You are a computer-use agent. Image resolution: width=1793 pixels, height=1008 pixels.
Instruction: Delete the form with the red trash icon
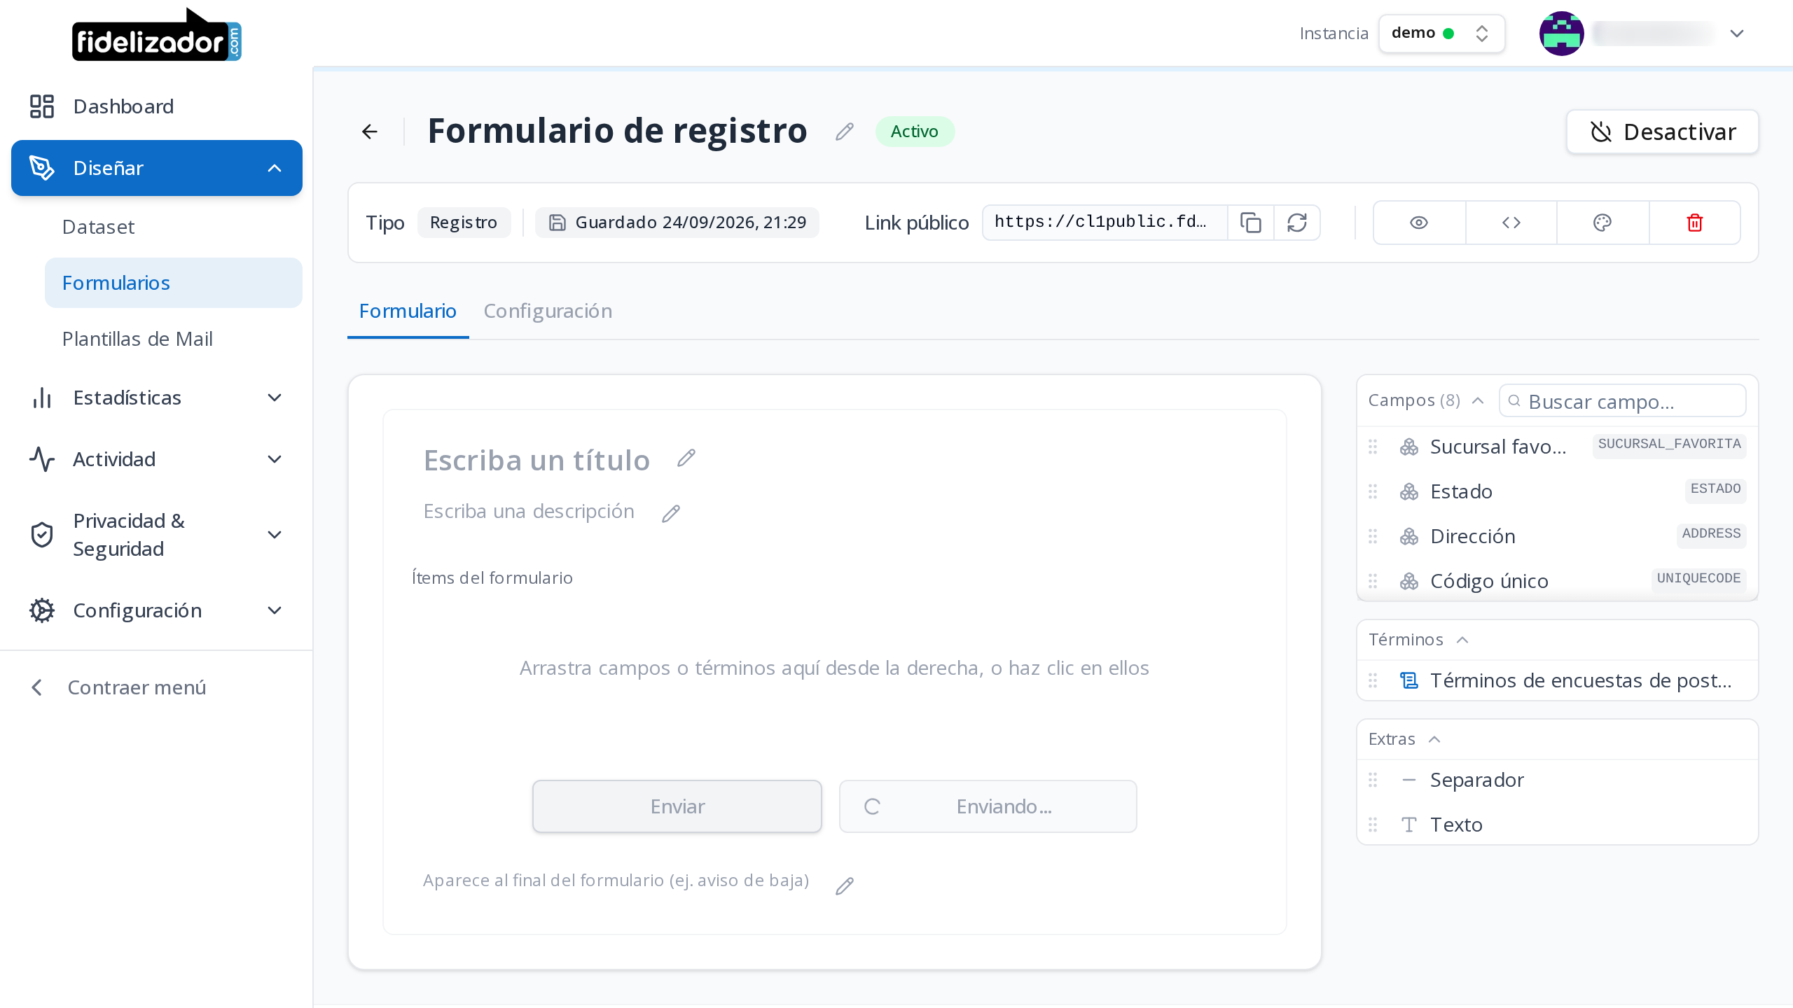(x=1695, y=223)
